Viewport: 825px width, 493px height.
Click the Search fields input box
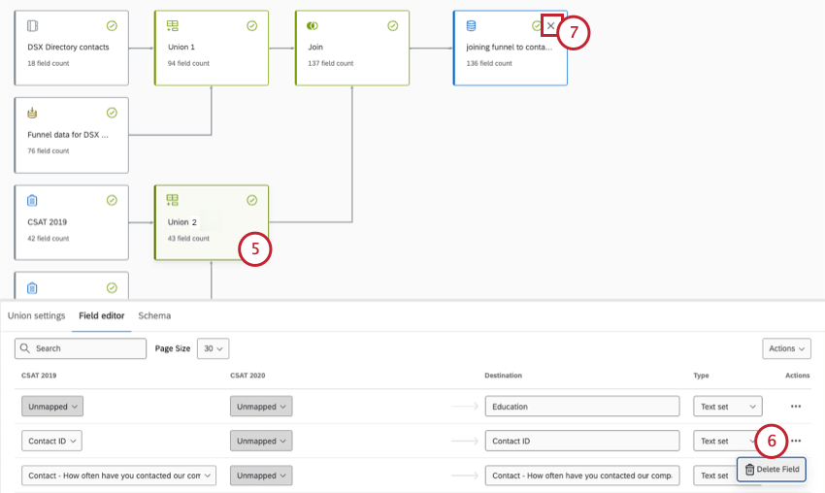[x=78, y=348]
